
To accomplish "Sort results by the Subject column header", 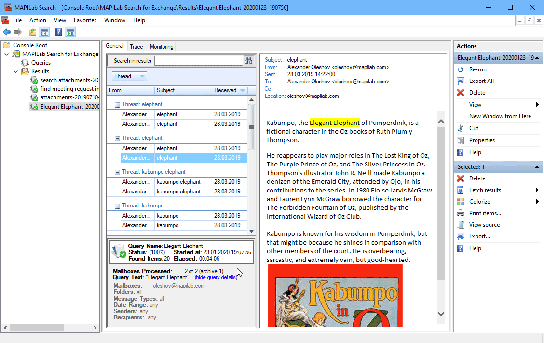I will (183, 90).
